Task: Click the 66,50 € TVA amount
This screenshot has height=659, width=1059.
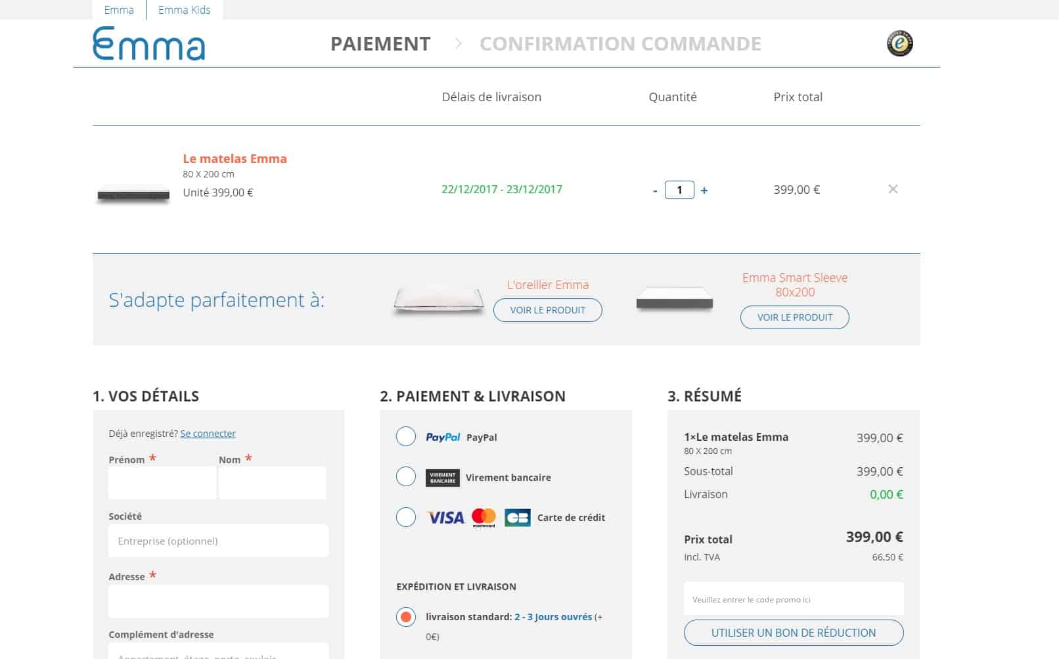Action: tap(888, 557)
